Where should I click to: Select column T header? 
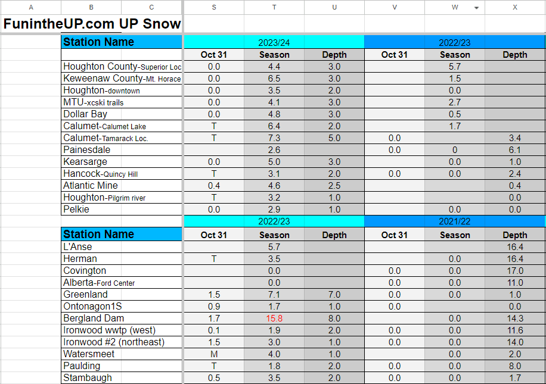tap(274, 7)
